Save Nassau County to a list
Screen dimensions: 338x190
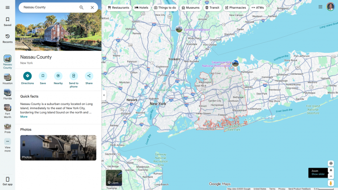click(43, 76)
